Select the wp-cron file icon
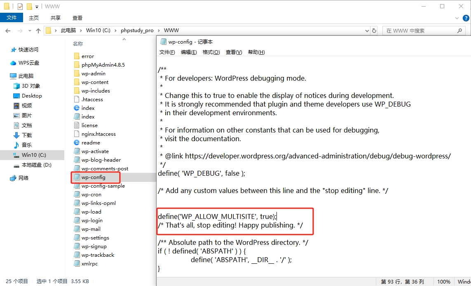 pos(77,195)
